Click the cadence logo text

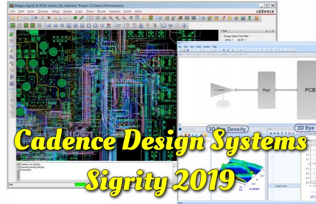[265, 11]
